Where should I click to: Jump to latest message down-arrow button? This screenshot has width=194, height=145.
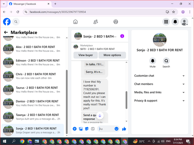[100, 116]
